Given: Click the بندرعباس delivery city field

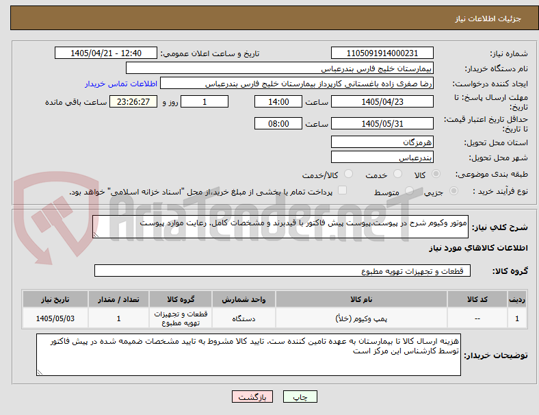Looking at the screenshot, I should point(382,158).
